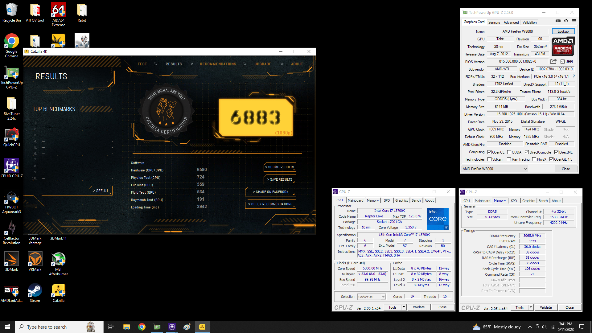Open TechPowerUp GPU-Z desktop shortcut
Viewport: 592px width, 333px height.
(x=11, y=77)
